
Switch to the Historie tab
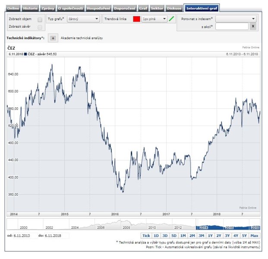click(30, 8)
